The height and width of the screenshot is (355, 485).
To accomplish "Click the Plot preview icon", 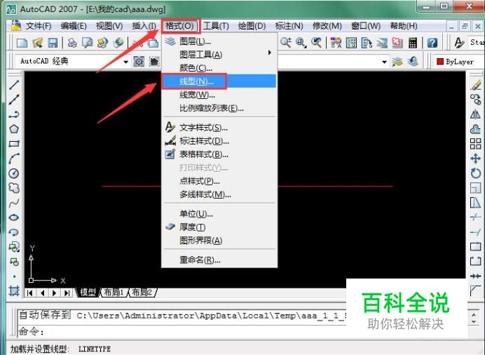I will tap(88, 43).
